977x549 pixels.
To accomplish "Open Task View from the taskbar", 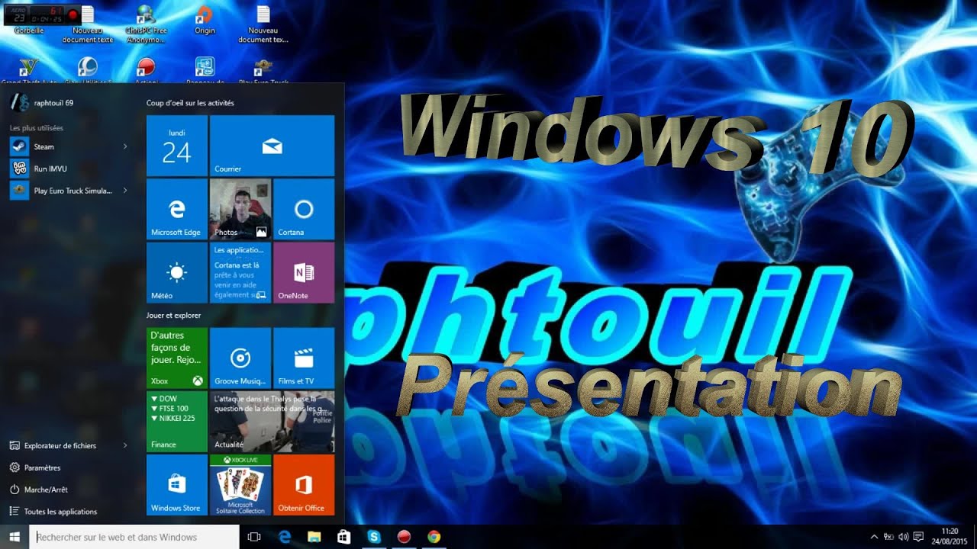I will click(x=254, y=537).
